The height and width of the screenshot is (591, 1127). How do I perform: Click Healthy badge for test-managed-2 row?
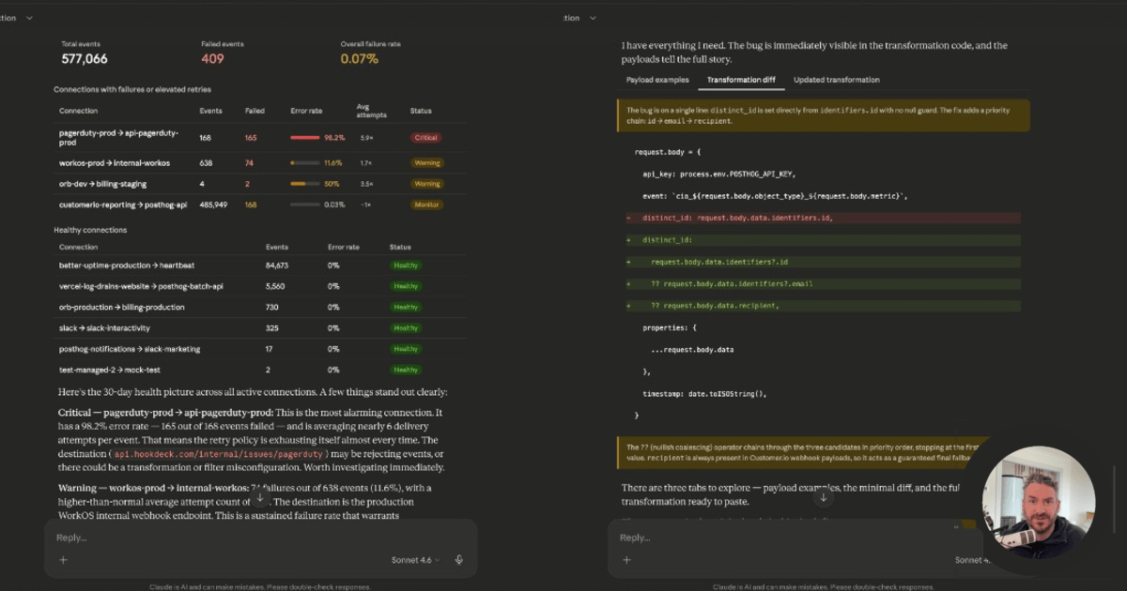click(x=406, y=370)
